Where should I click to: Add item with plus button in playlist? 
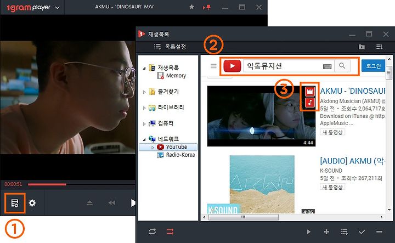coord(326,231)
